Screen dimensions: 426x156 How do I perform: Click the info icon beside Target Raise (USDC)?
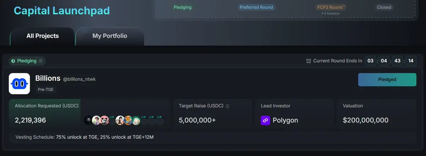tap(228, 106)
